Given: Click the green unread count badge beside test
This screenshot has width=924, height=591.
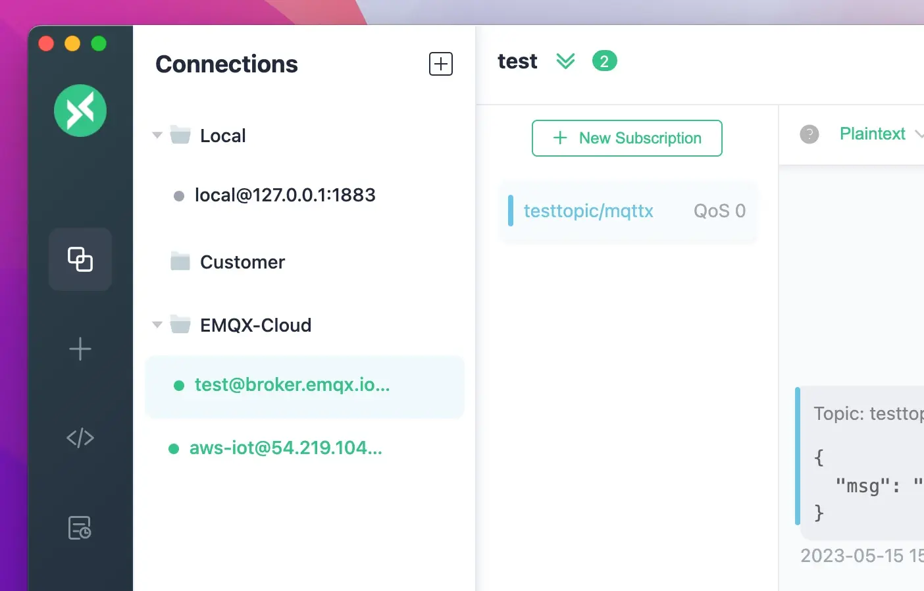Looking at the screenshot, I should 603,61.
